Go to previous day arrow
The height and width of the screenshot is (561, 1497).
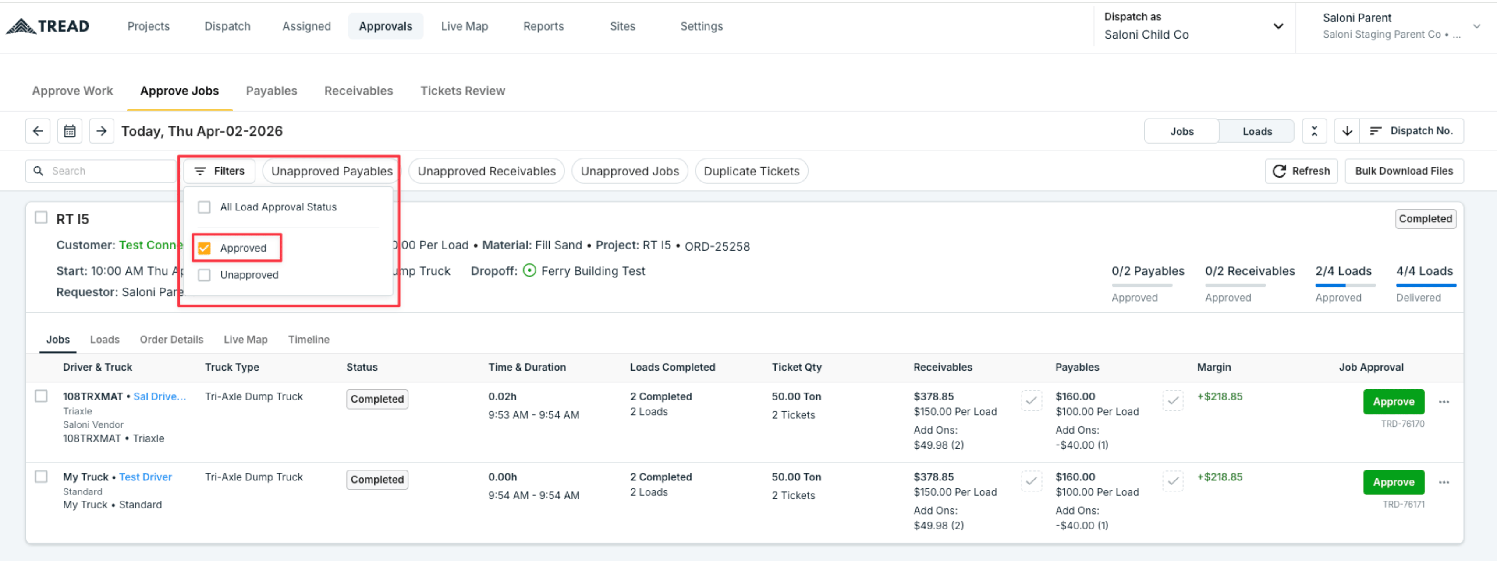38,131
